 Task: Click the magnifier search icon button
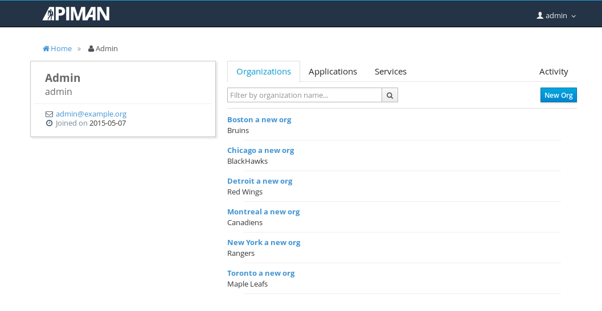[x=390, y=95]
